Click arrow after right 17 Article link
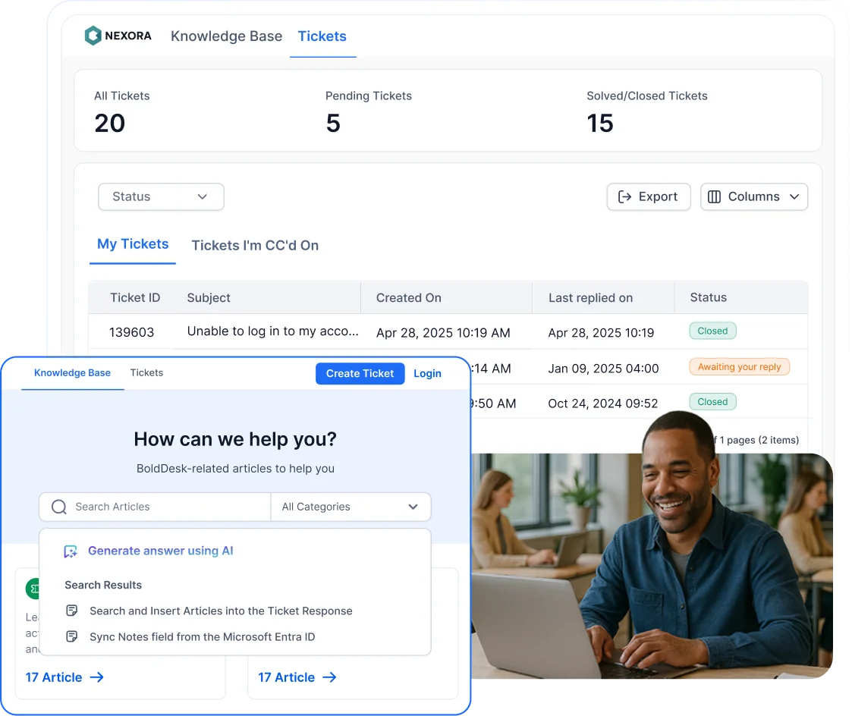This screenshot has width=852, height=716. pos(329,677)
